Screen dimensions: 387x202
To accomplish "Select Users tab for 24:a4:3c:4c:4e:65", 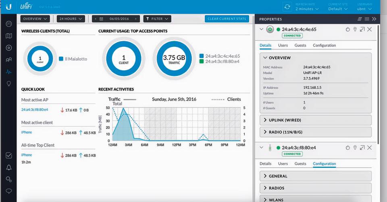I will coord(283,46).
